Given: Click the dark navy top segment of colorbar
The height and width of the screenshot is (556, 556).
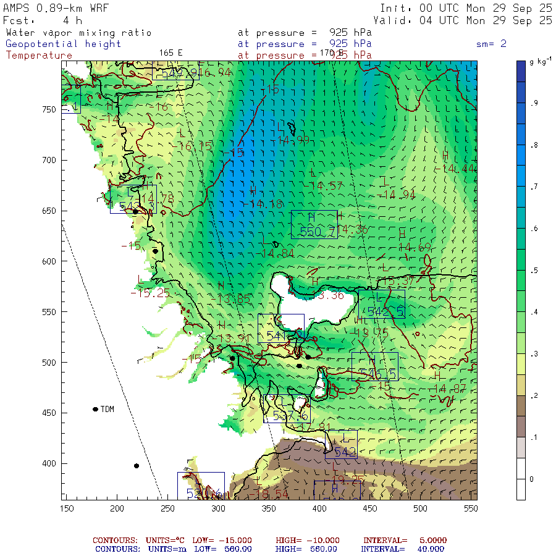Looking at the screenshot, I should click(x=521, y=71).
